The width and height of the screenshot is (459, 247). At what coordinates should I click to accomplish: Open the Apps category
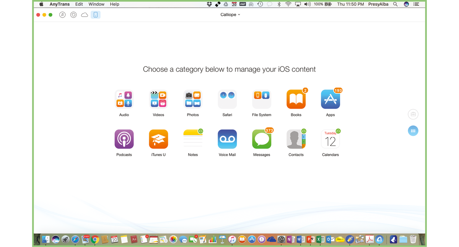click(x=330, y=99)
